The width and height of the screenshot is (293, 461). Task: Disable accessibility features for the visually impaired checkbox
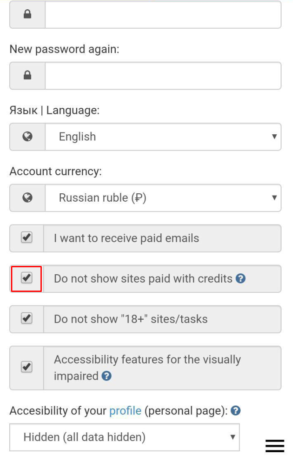pos(27,367)
